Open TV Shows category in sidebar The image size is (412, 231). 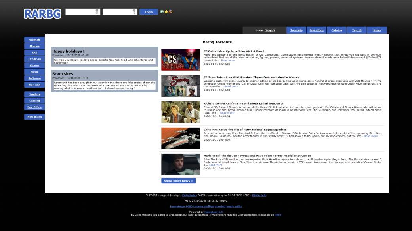(x=34, y=59)
